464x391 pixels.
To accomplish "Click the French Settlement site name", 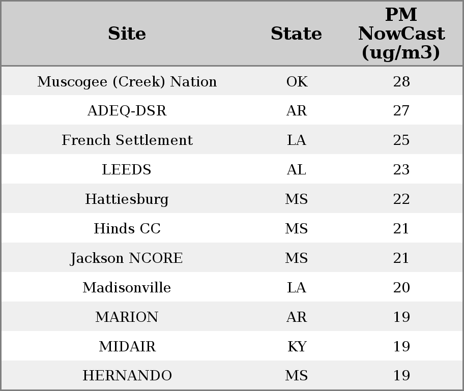I will (127, 140).
